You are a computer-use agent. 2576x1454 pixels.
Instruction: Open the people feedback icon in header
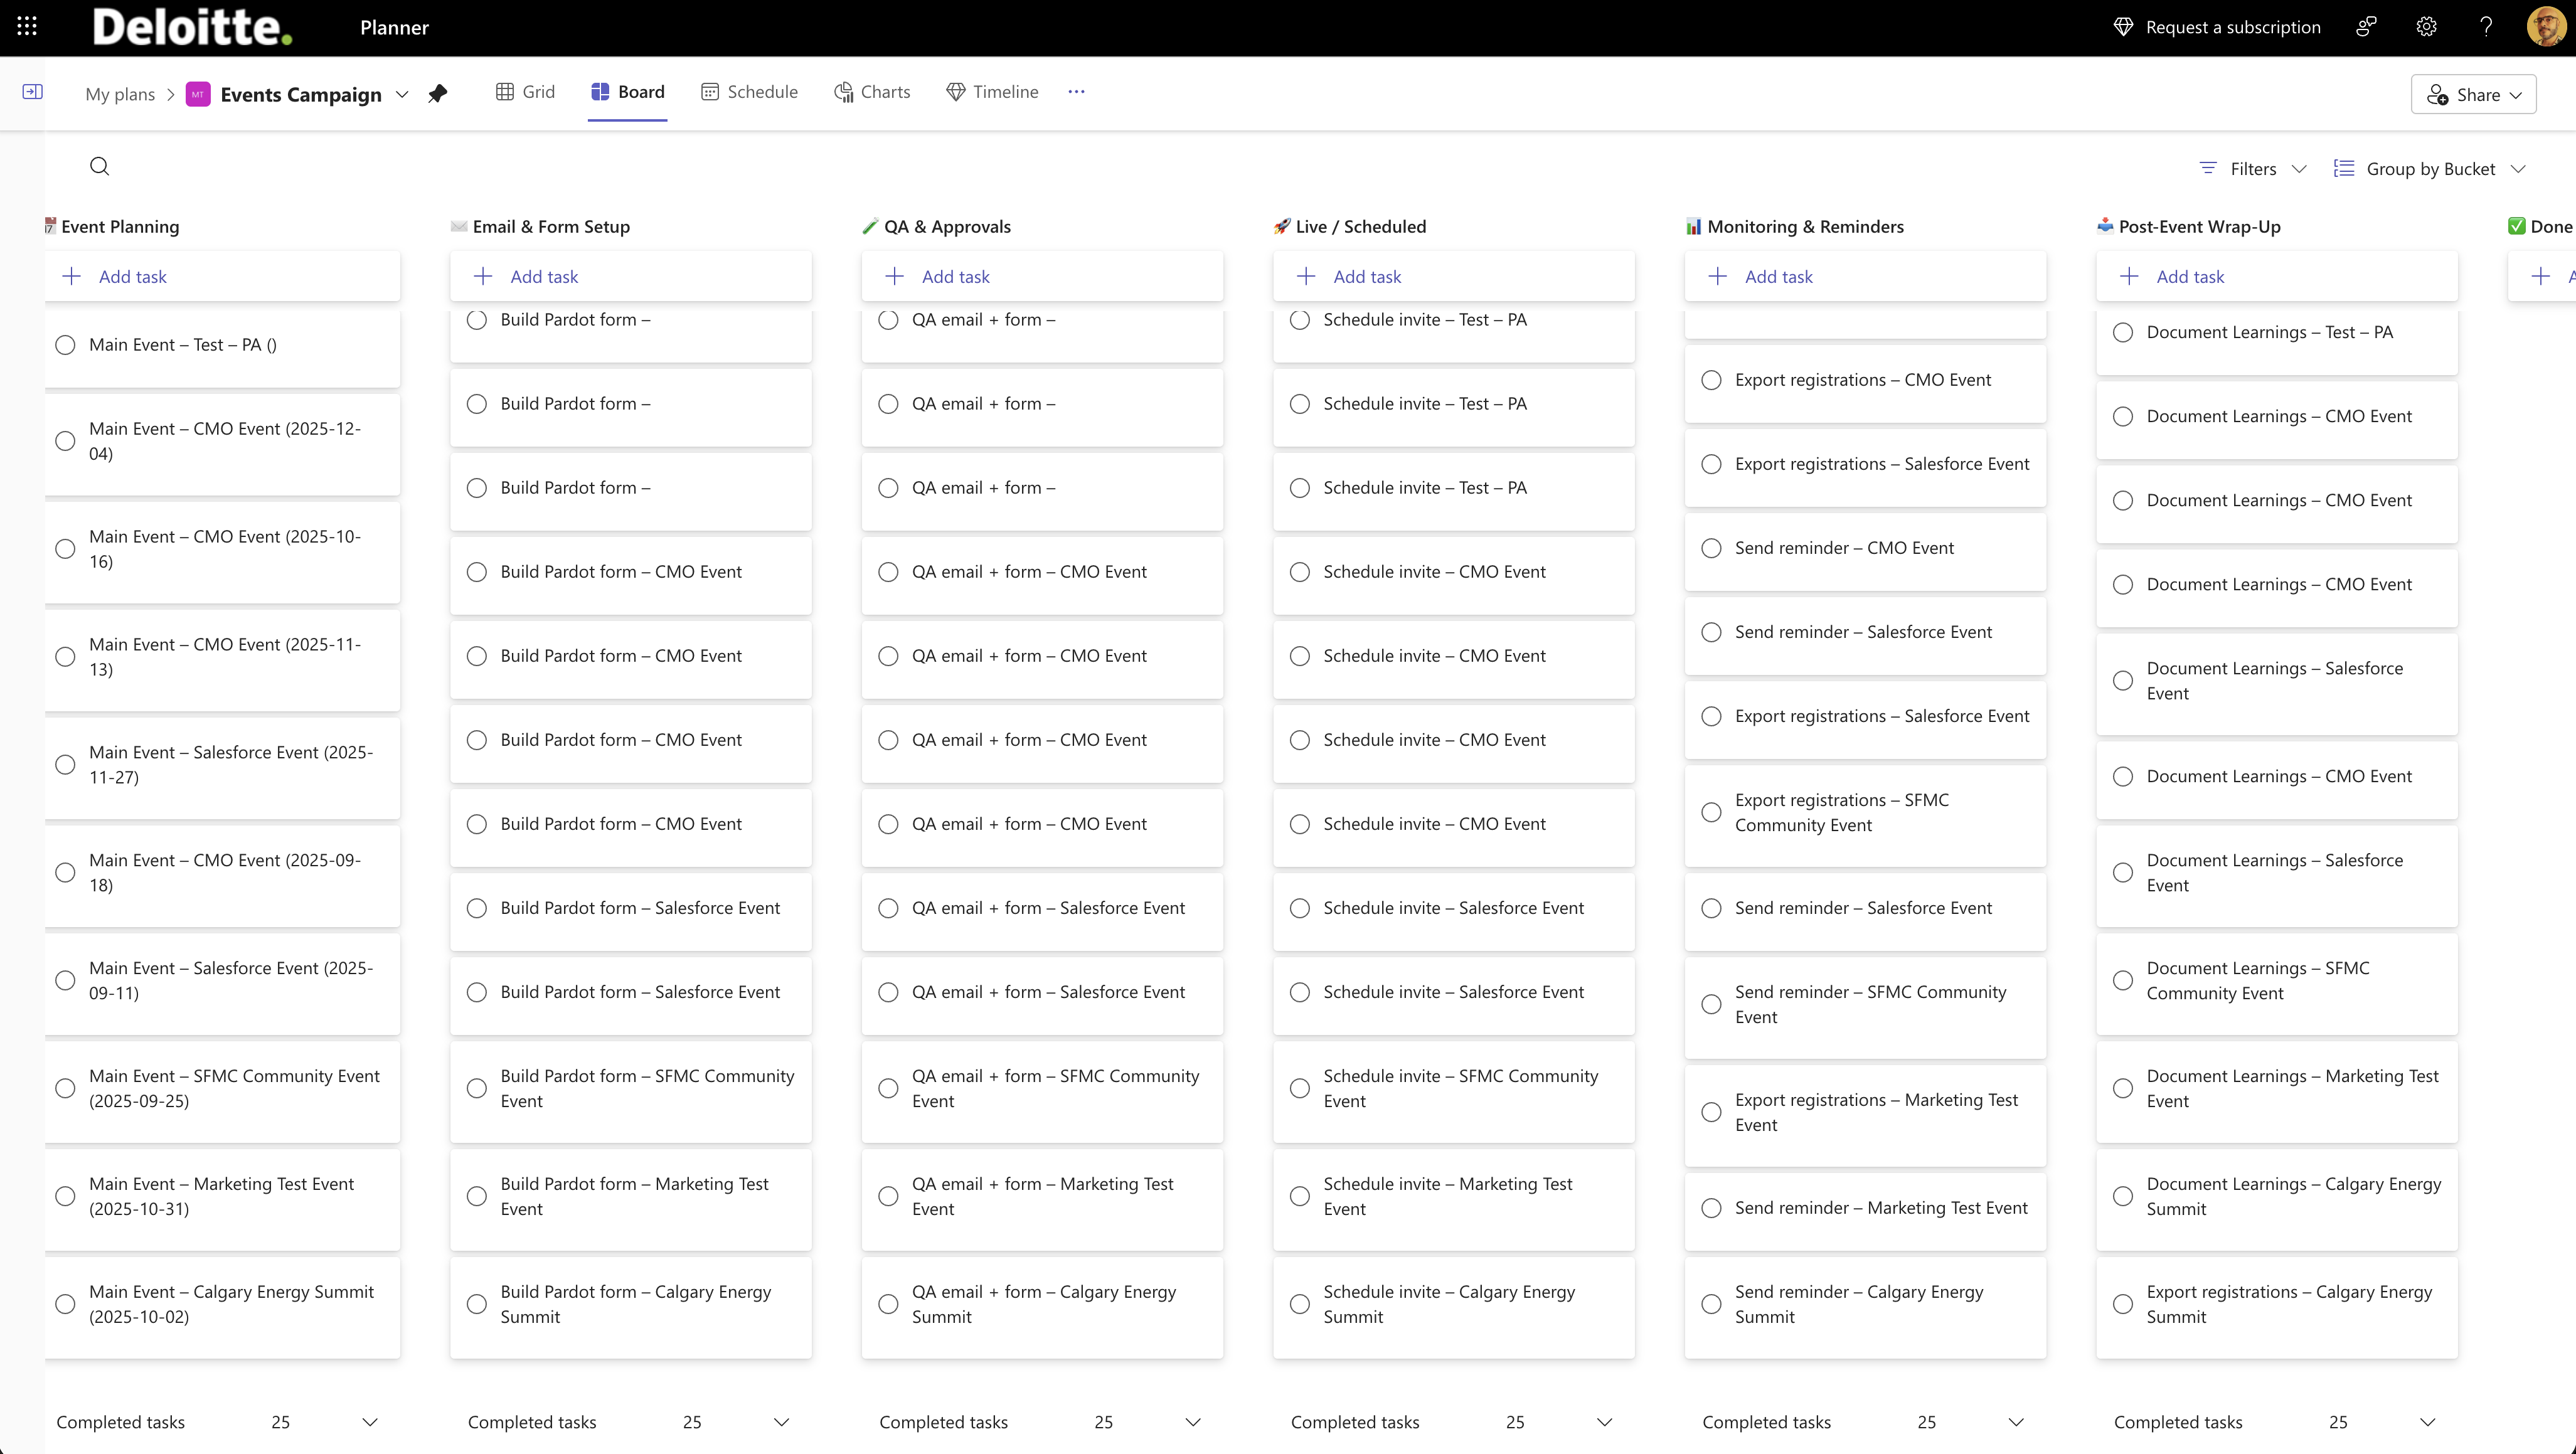click(x=2366, y=27)
